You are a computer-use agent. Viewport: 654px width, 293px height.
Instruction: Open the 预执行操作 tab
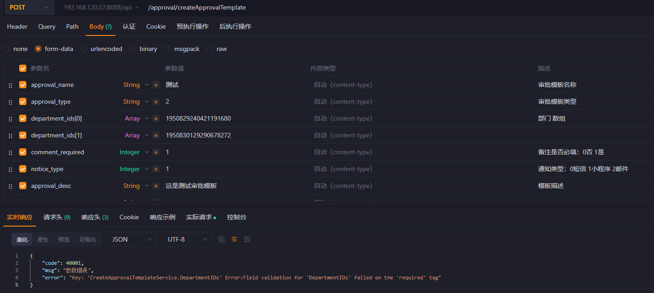click(192, 26)
